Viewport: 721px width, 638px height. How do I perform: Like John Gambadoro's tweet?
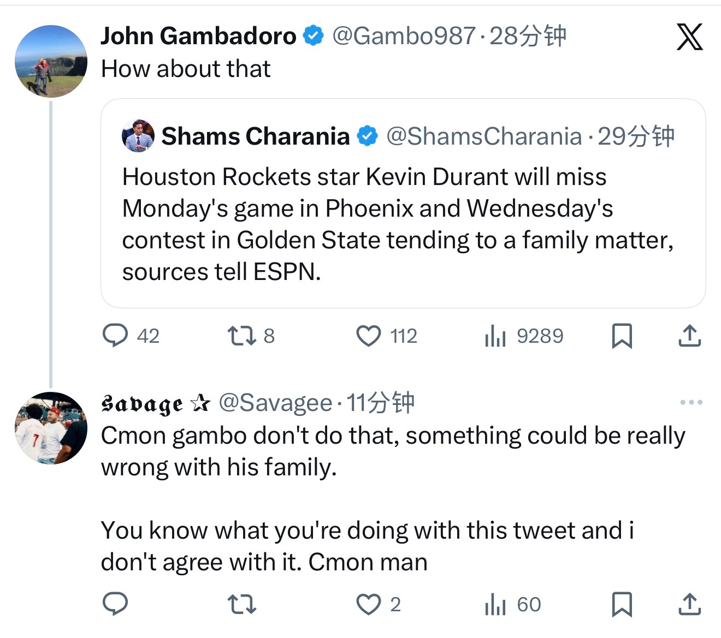pos(369,336)
